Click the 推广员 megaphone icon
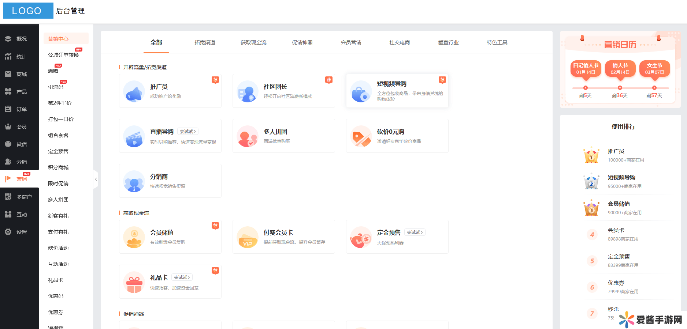This screenshot has width=687, height=329. [134, 91]
